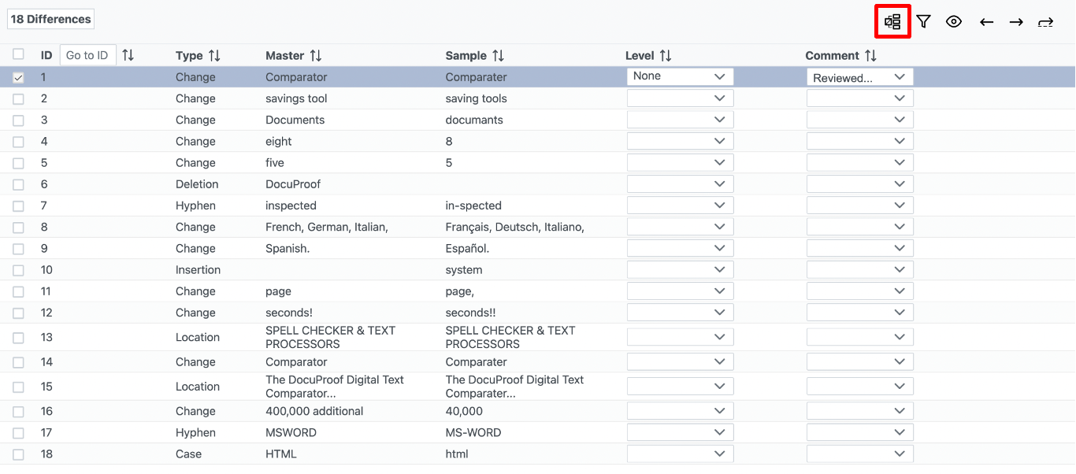Viewport: 1076px width, 474px height.
Task: Go to next difference with right arrow
Action: pyautogui.click(x=1016, y=22)
